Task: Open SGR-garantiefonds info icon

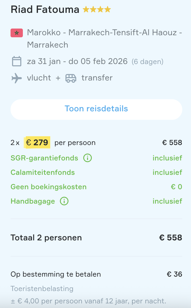Action: click(x=88, y=158)
